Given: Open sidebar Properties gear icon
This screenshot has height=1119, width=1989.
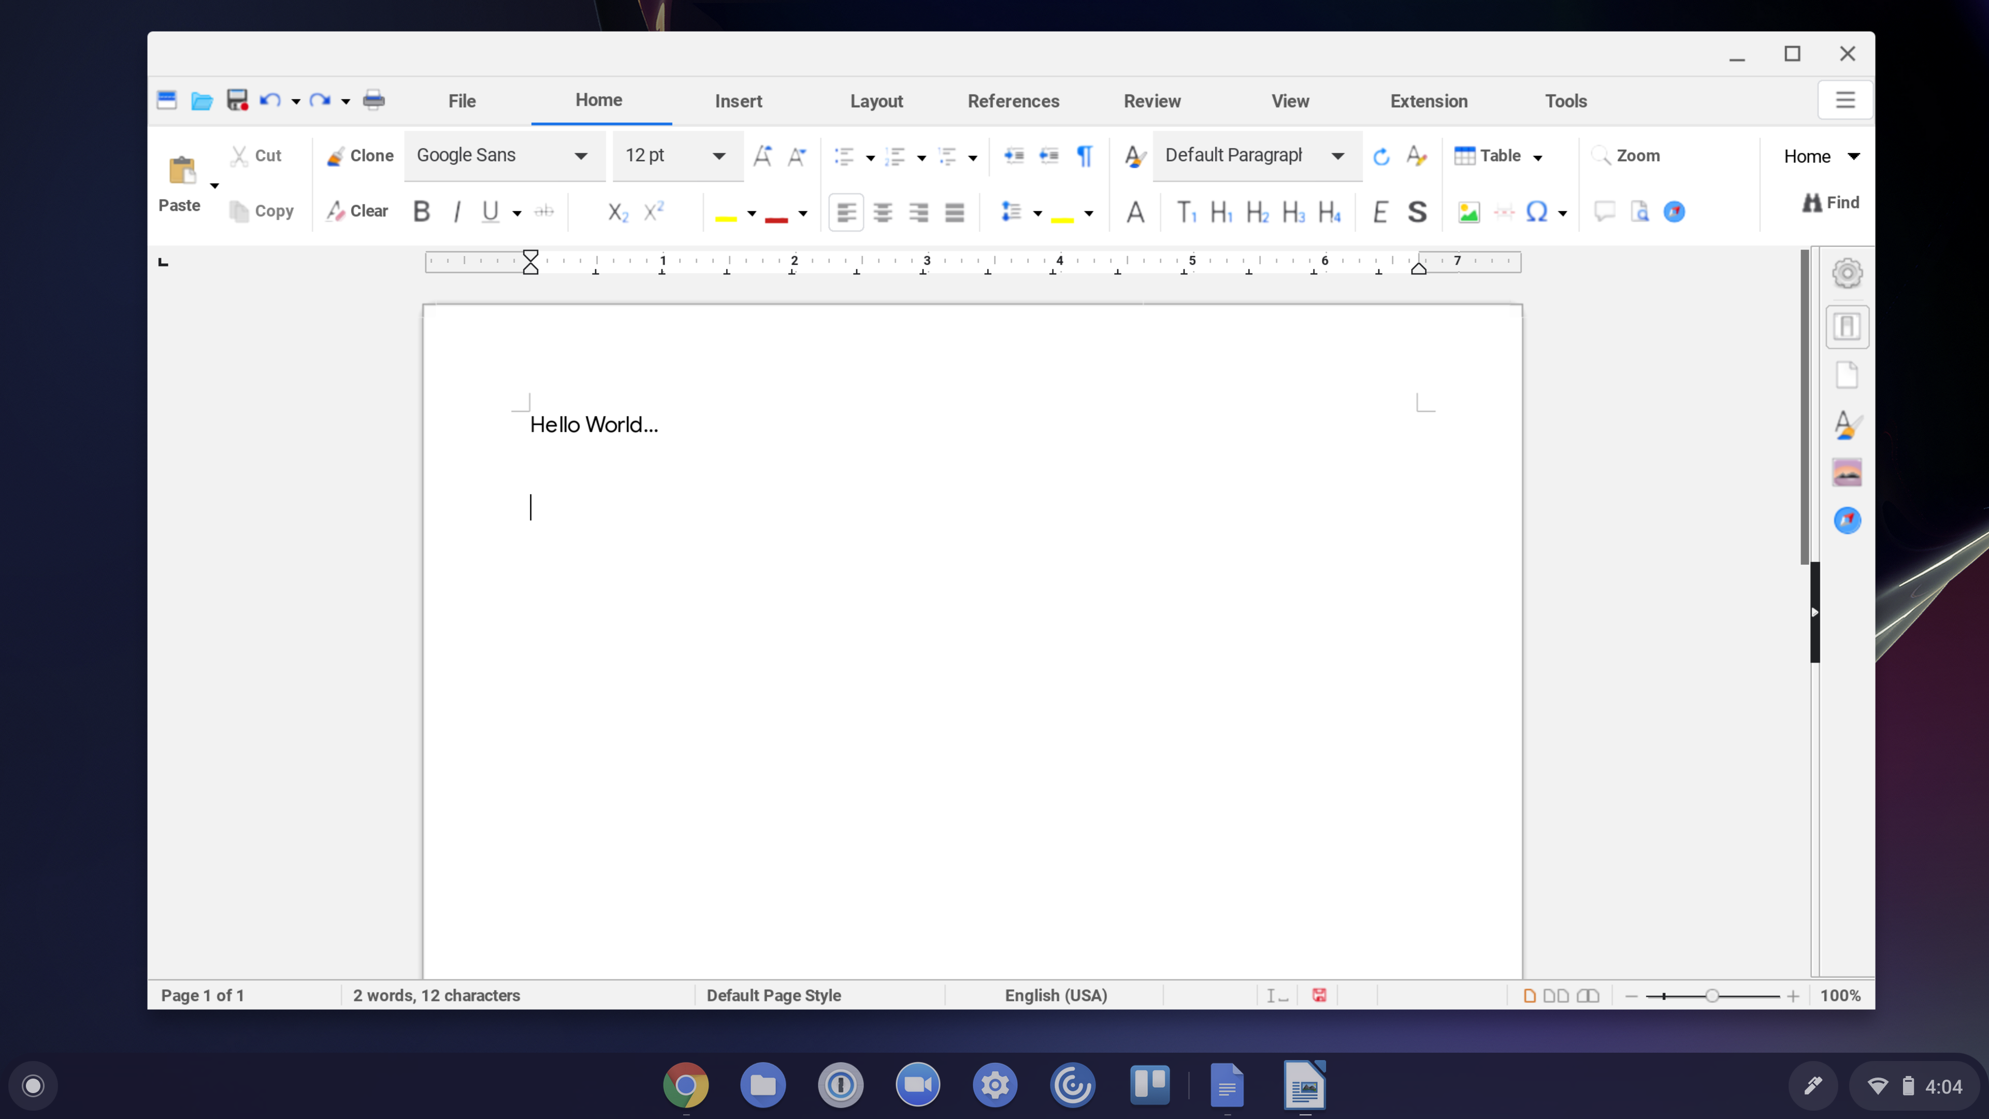Looking at the screenshot, I should [1847, 274].
